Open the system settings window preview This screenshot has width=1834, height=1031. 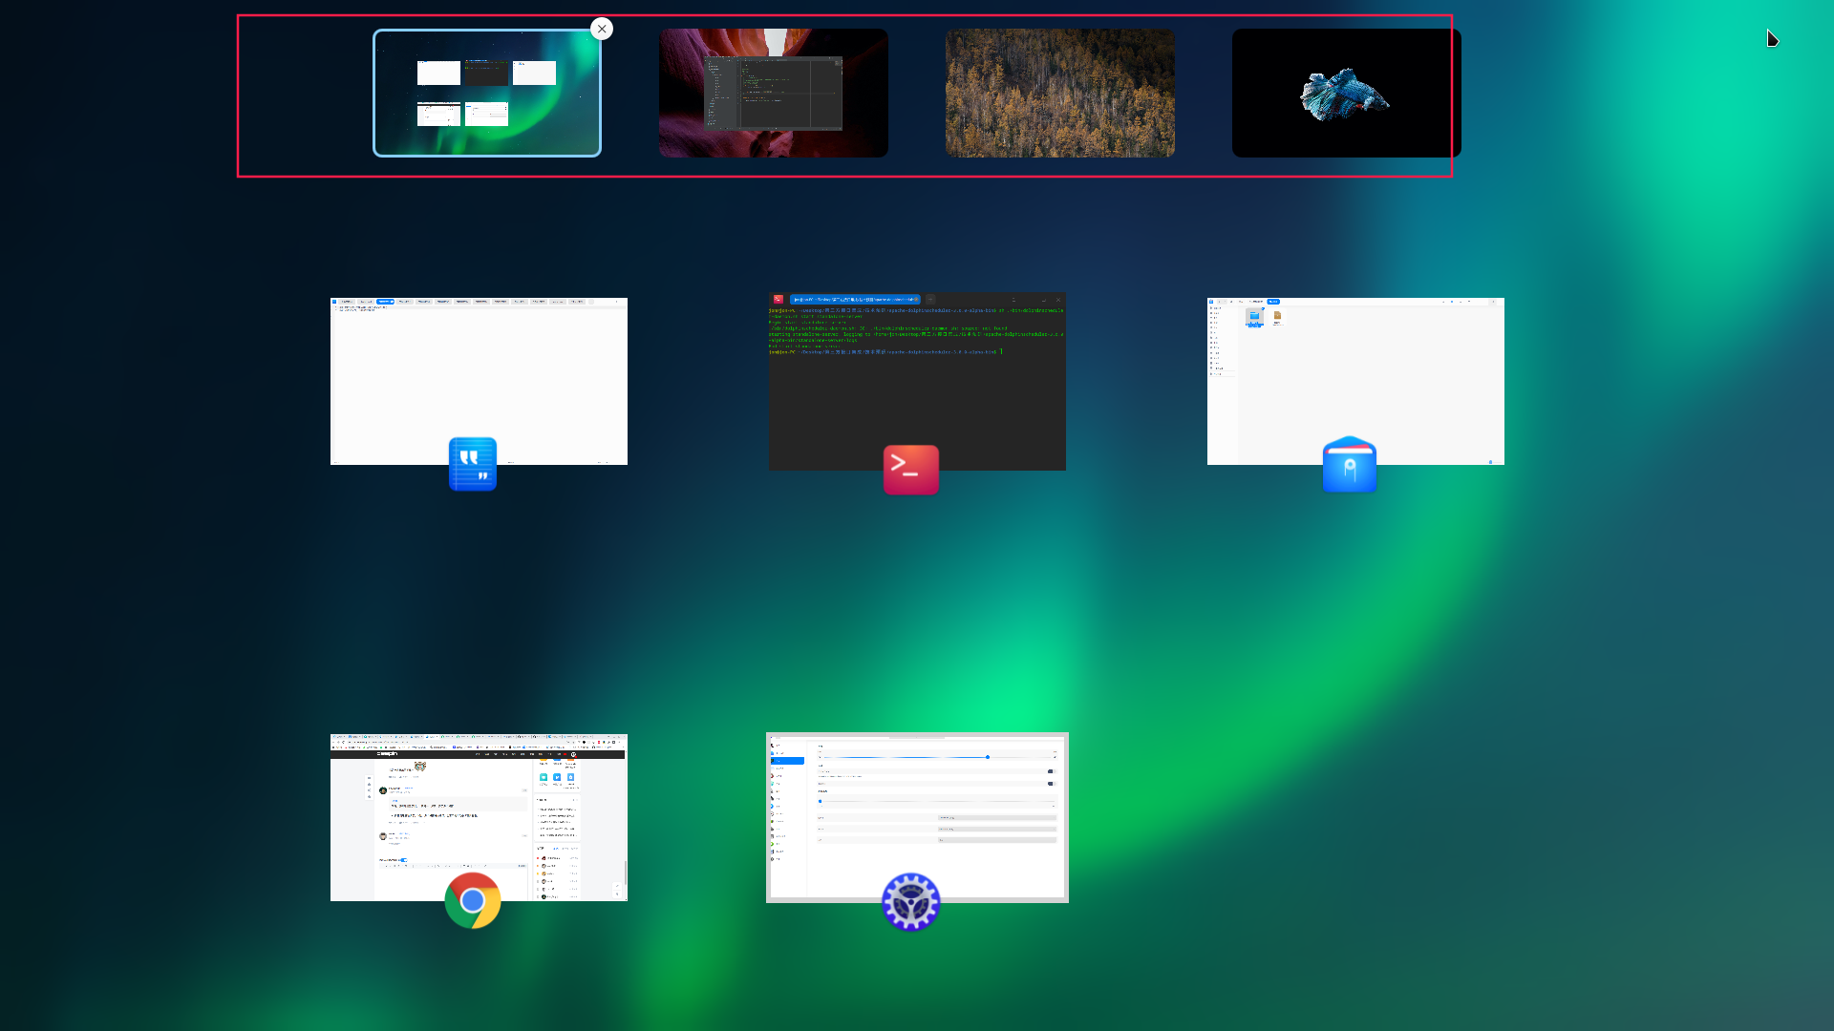pyautogui.click(x=917, y=811)
